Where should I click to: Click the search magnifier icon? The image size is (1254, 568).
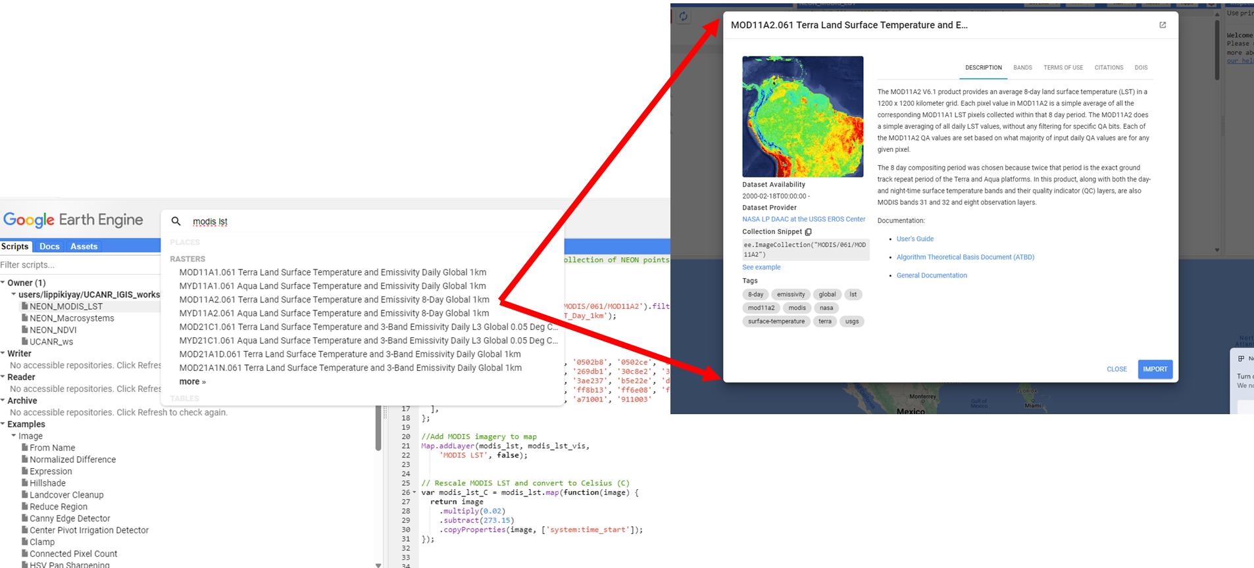(176, 221)
